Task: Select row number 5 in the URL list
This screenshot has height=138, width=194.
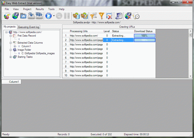Action: [x=66, y=53]
